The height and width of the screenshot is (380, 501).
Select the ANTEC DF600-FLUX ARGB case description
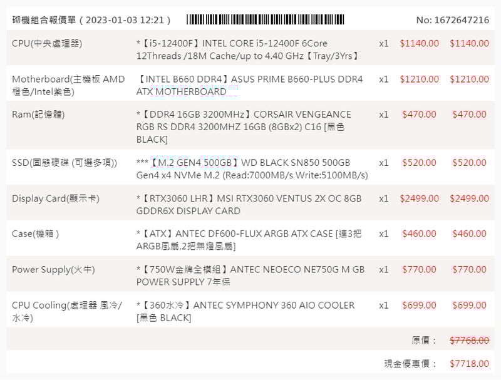[x=249, y=240]
